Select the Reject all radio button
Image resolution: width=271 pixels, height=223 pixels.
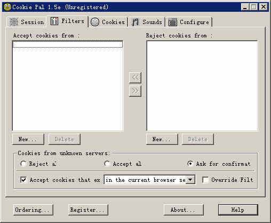coord(23,164)
